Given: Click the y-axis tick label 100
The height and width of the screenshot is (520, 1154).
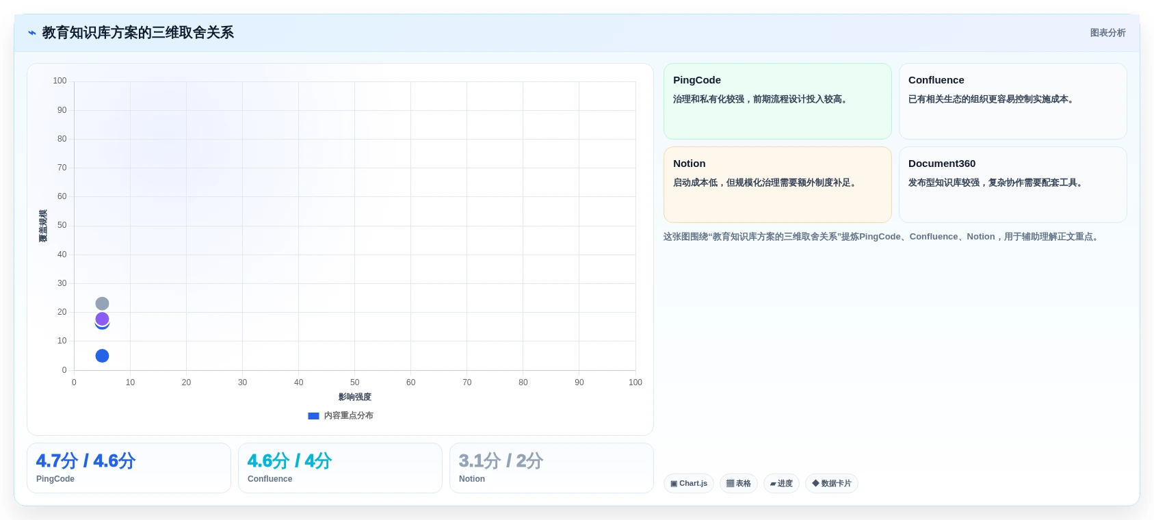Looking at the screenshot, I should (60, 81).
